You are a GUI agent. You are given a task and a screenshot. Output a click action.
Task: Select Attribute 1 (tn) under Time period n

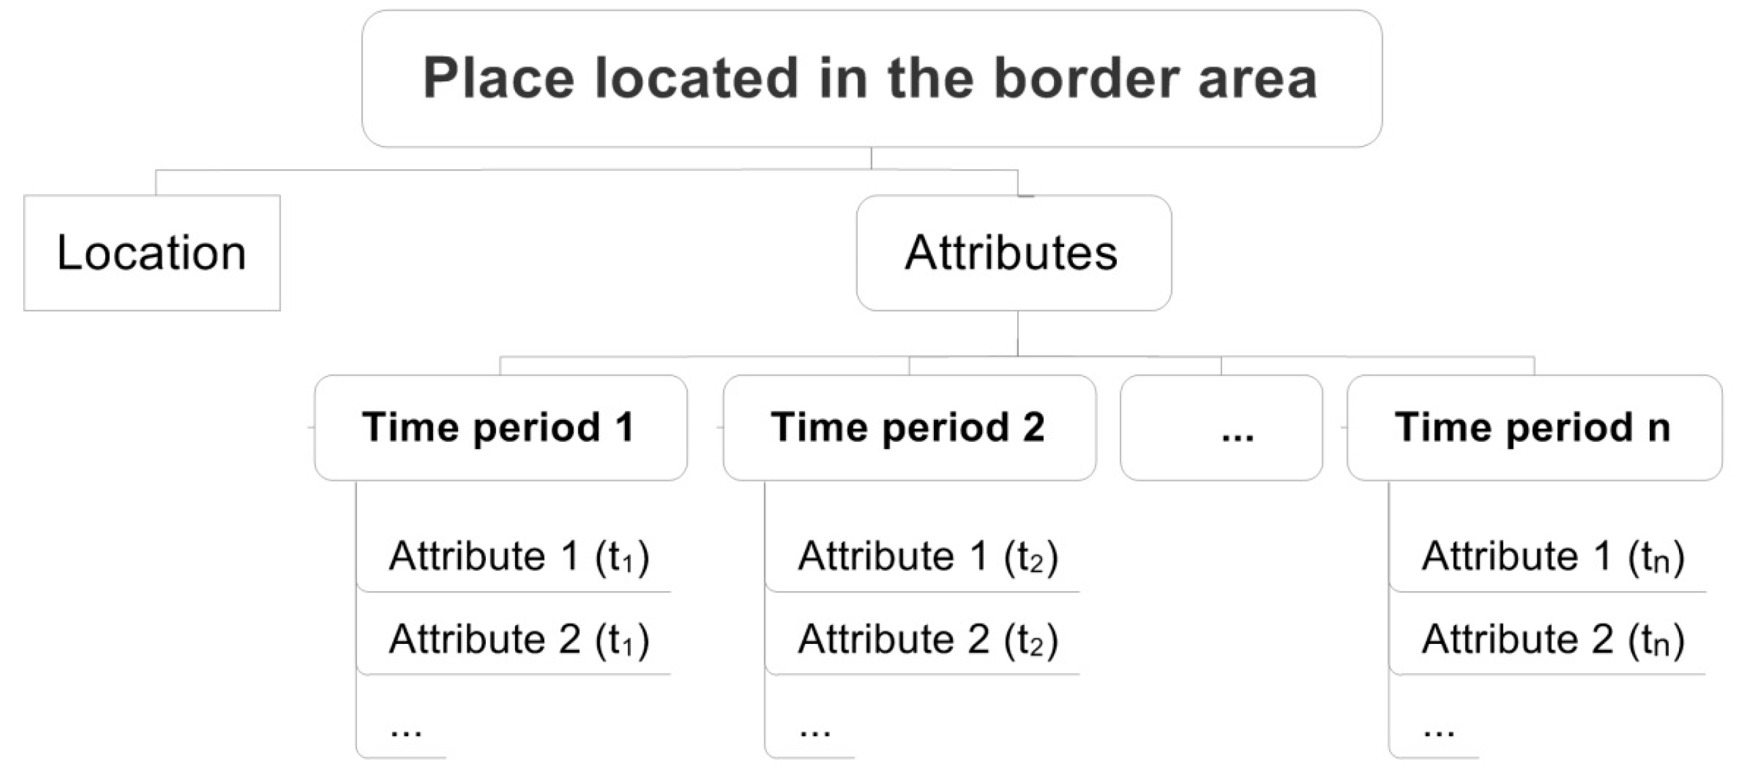click(1553, 556)
